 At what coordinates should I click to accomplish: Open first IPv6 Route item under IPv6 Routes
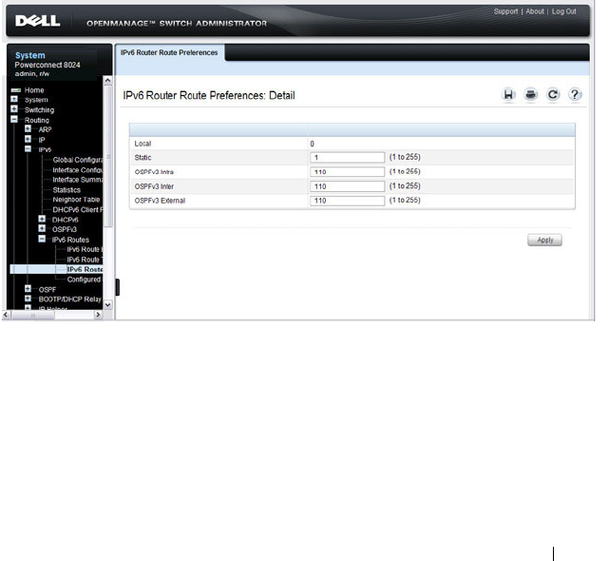click(85, 249)
